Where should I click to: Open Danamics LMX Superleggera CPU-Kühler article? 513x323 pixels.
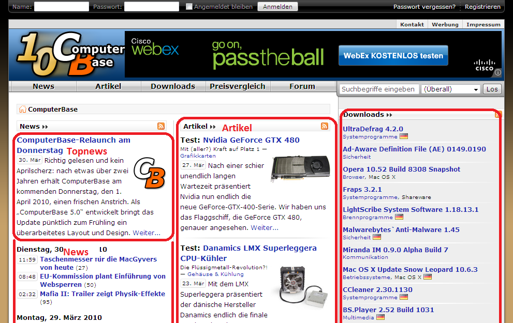[x=248, y=253]
